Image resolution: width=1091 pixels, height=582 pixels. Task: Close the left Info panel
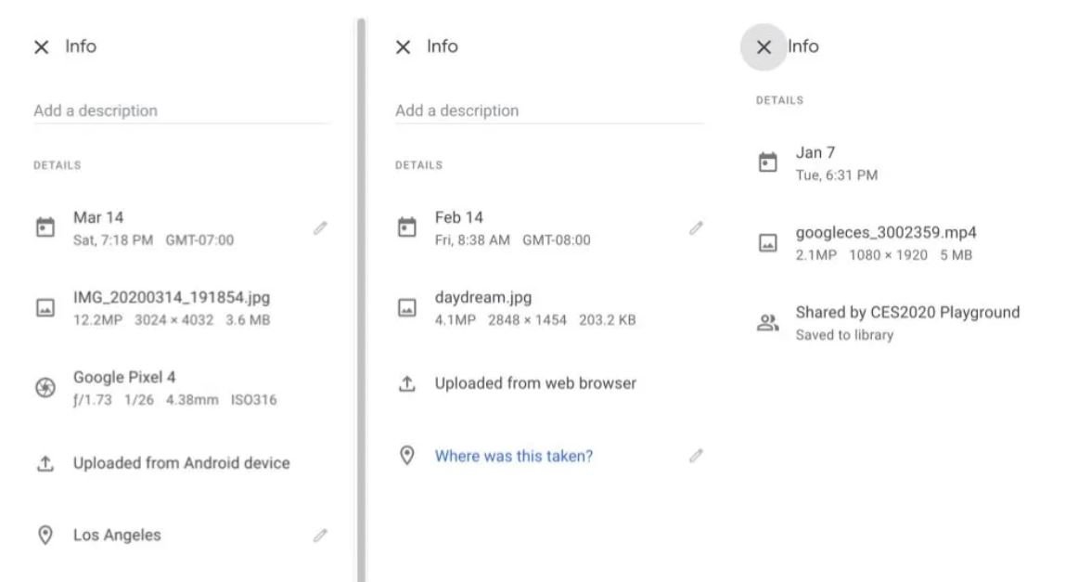41,47
